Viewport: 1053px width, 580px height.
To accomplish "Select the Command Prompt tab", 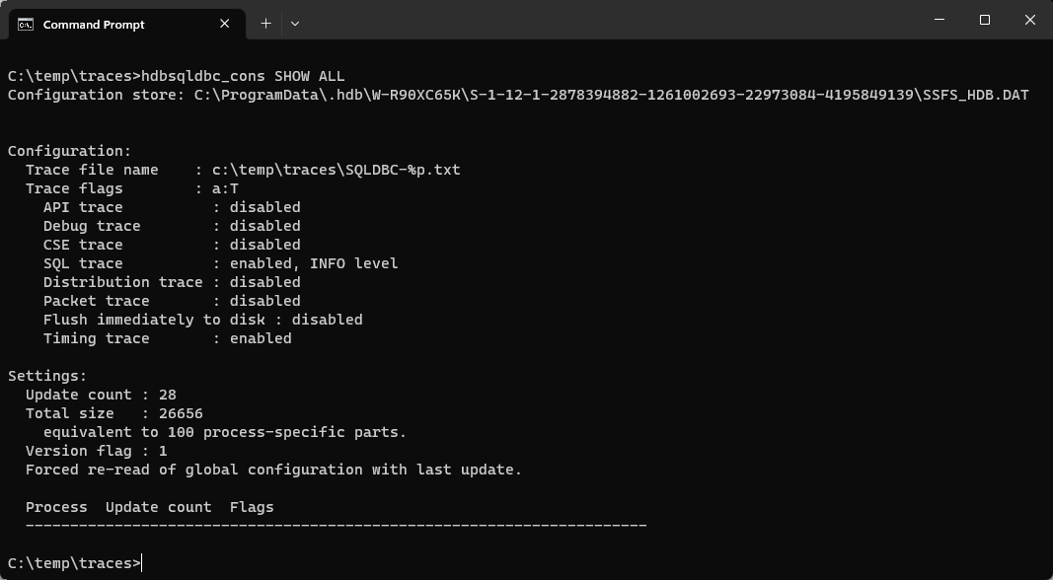I will coord(127,24).
